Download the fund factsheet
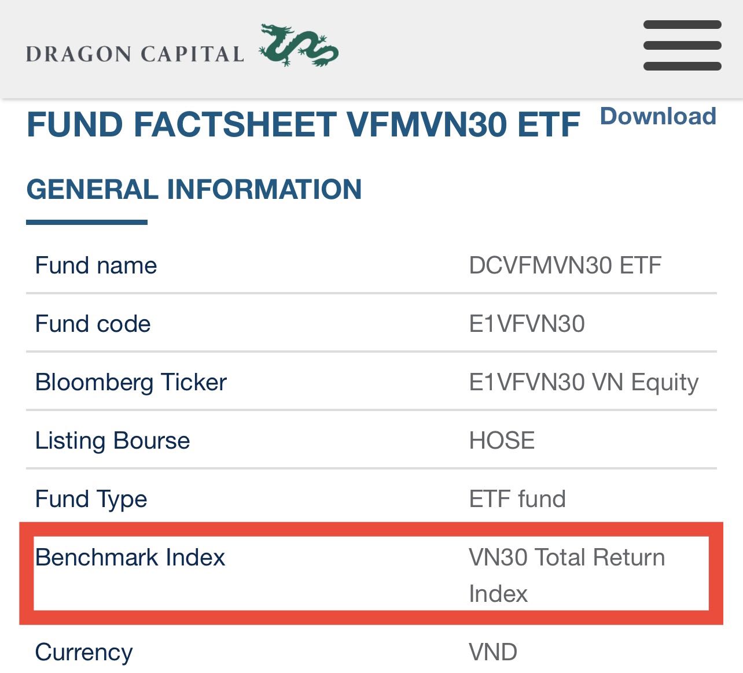743x673 pixels. click(x=659, y=116)
